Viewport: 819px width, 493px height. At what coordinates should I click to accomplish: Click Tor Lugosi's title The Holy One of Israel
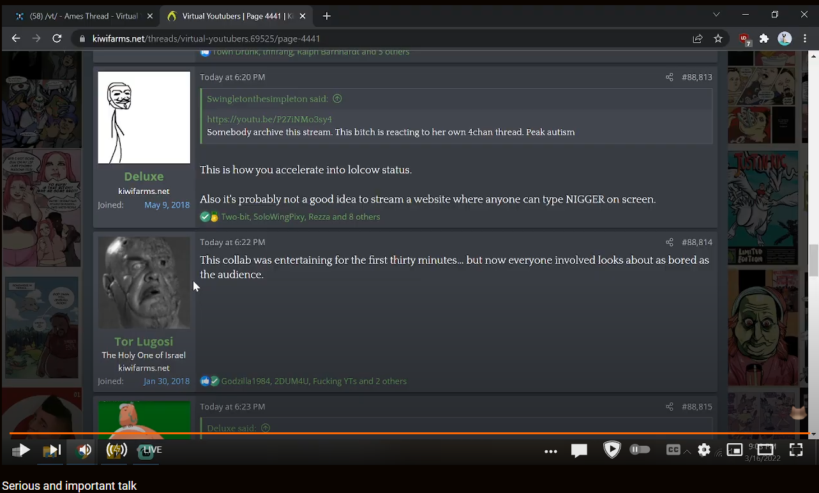pyautogui.click(x=144, y=356)
